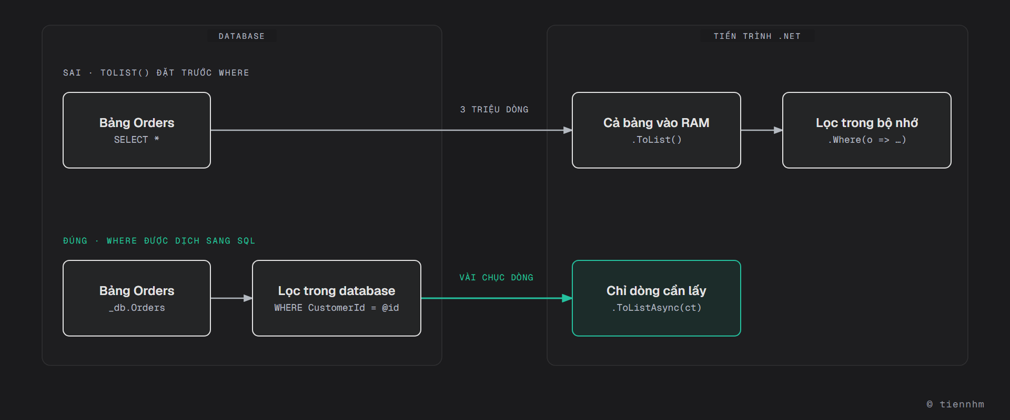Select the Bảng Orders node with SELECT *
The image size is (1010, 420).
coord(137,130)
